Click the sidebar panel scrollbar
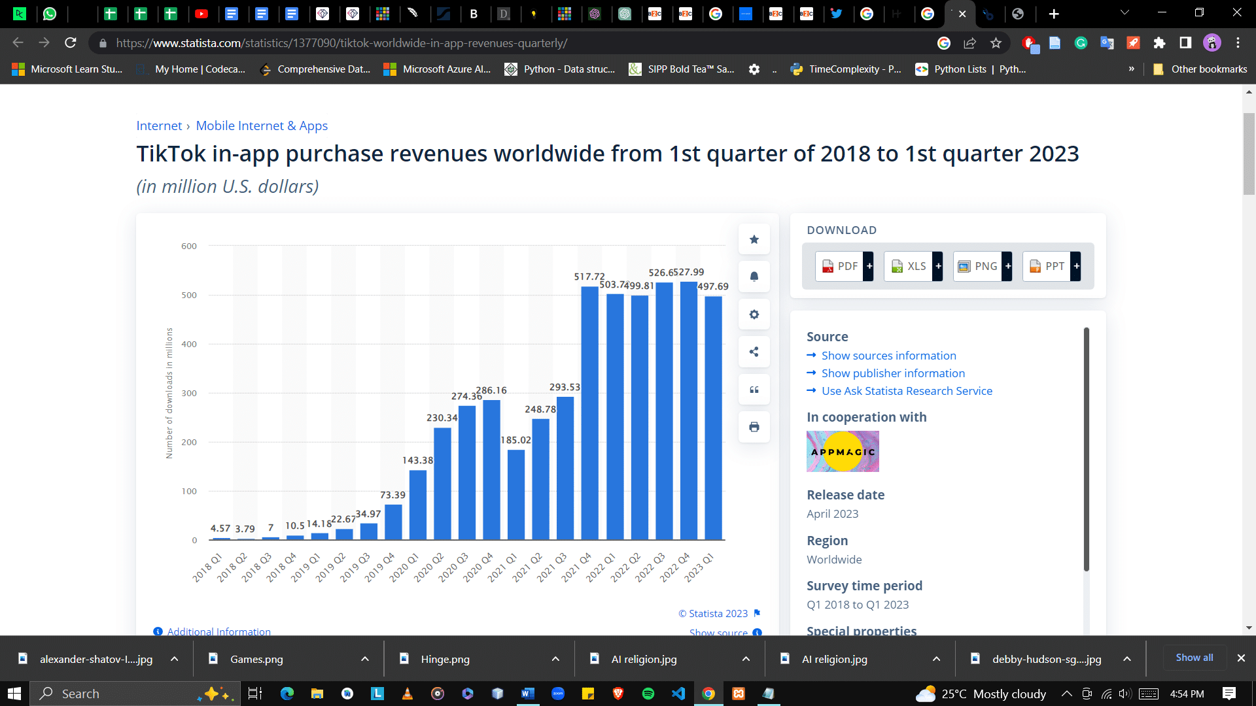The height and width of the screenshot is (706, 1256). (x=1086, y=449)
